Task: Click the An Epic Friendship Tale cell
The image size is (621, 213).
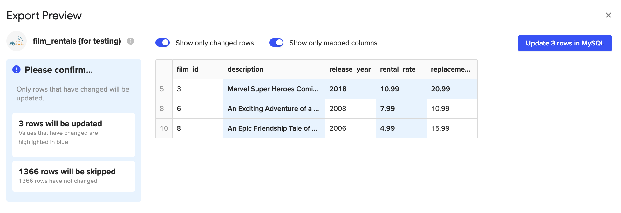Action: pyautogui.click(x=274, y=128)
